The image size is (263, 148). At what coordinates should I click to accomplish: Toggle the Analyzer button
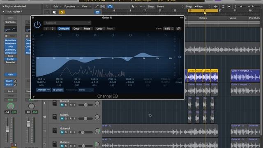(44, 90)
